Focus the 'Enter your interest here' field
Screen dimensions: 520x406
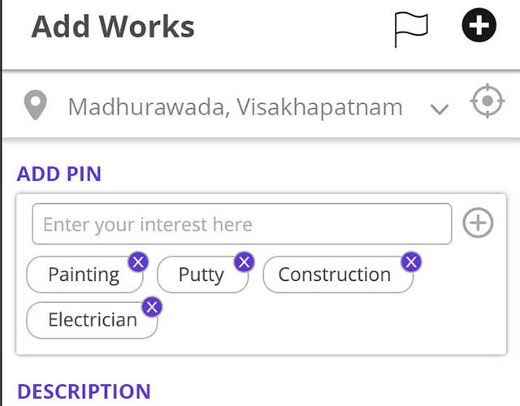point(241,224)
